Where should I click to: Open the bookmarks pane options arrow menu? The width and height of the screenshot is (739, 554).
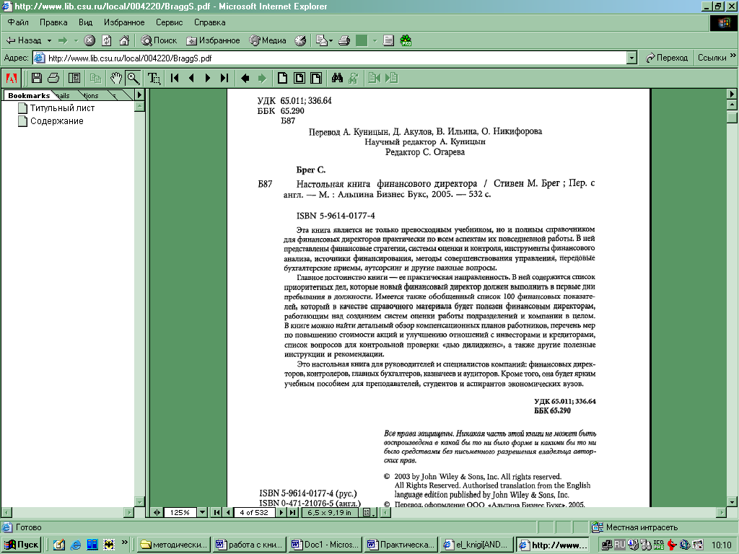point(139,94)
